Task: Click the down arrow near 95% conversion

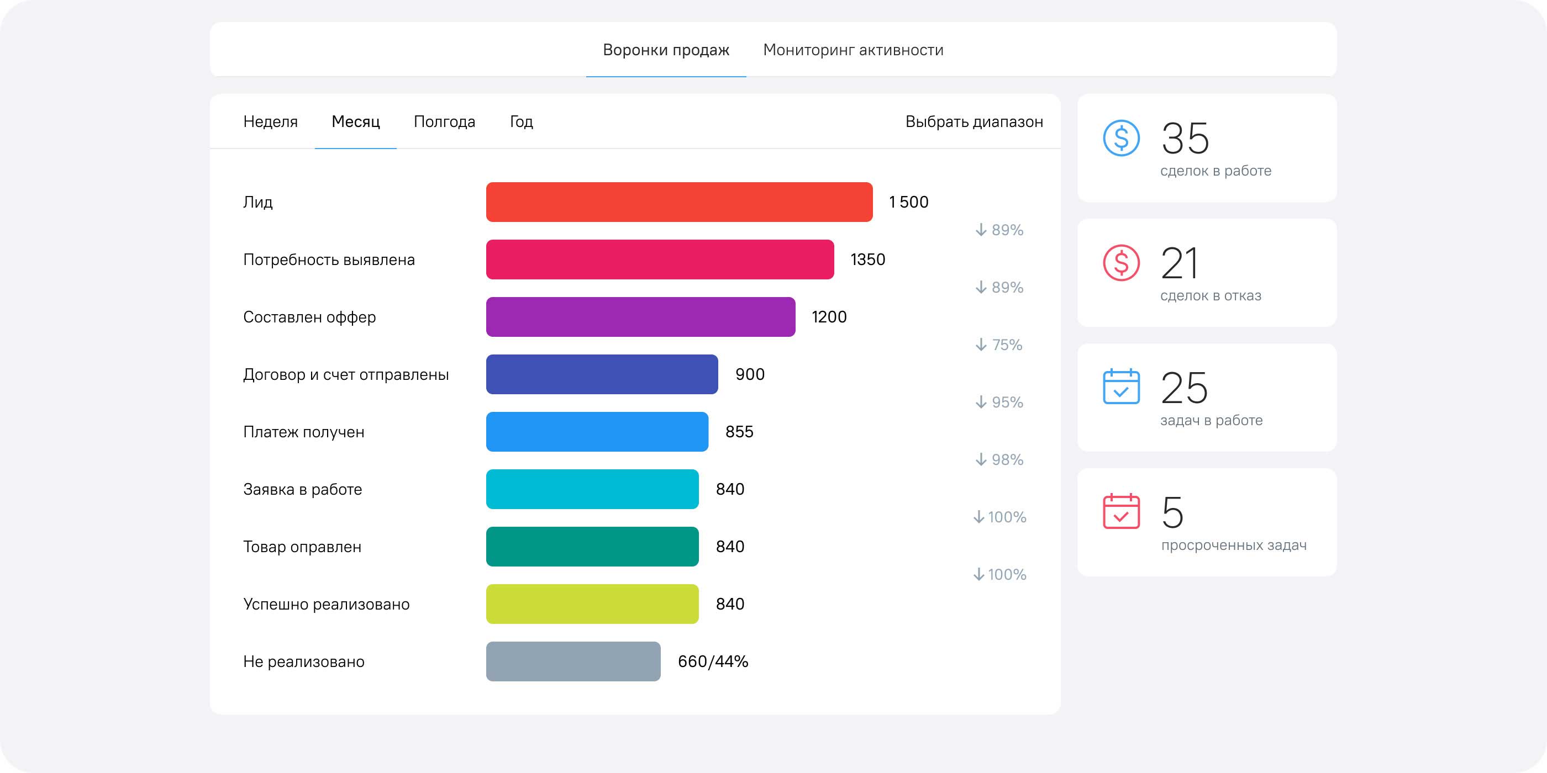Action: [x=998, y=402]
